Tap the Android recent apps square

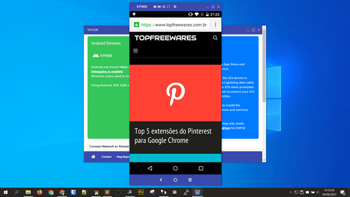[x=201, y=168]
